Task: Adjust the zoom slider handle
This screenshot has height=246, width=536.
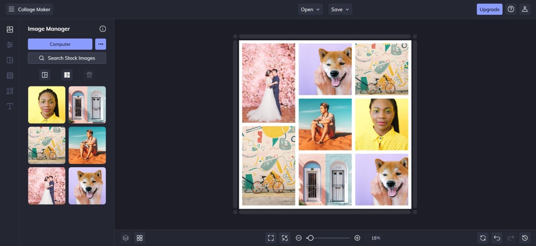Action: pos(311,238)
